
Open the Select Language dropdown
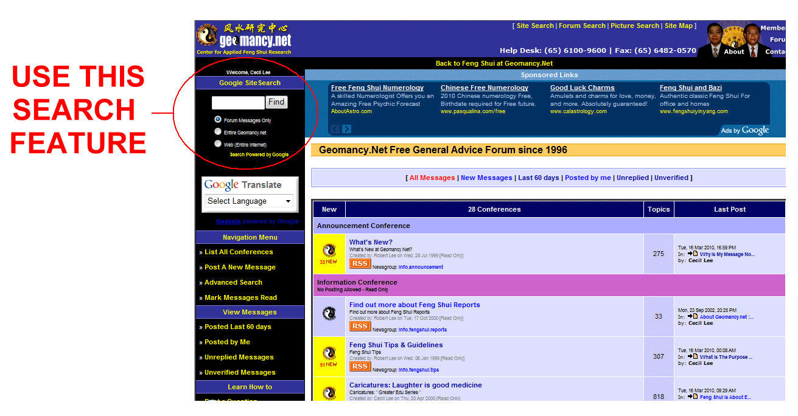click(x=250, y=201)
